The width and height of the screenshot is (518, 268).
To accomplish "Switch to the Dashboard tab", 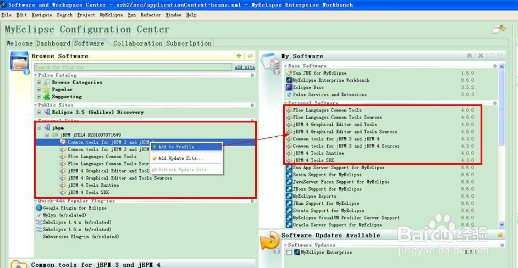I will coord(53,43).
